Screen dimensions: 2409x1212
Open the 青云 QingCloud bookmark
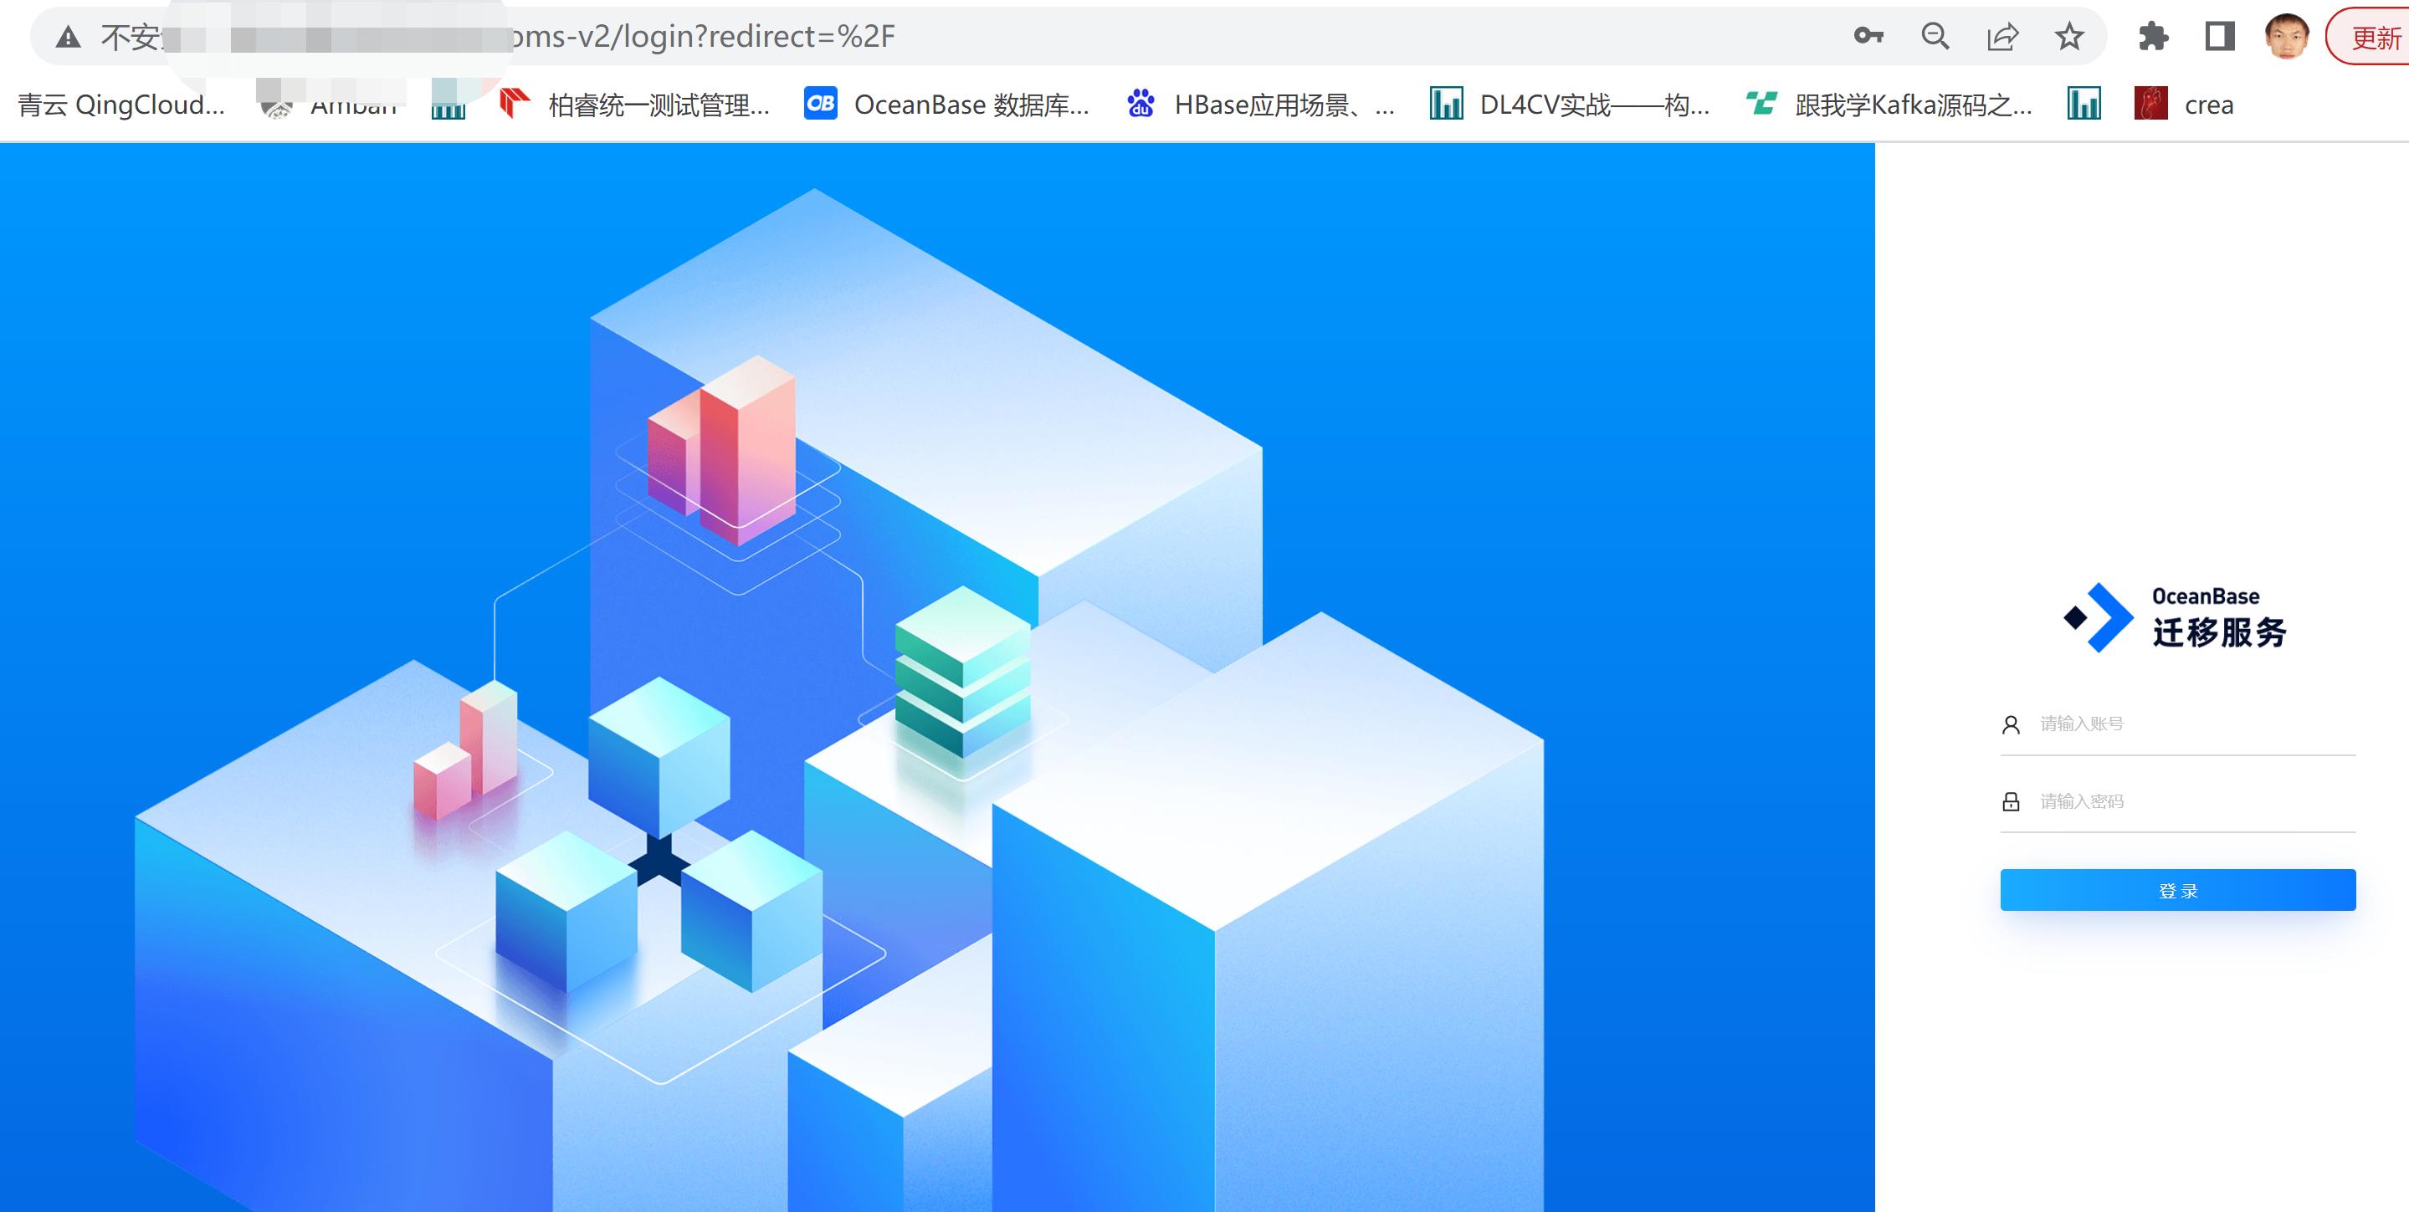pos(121,105)
